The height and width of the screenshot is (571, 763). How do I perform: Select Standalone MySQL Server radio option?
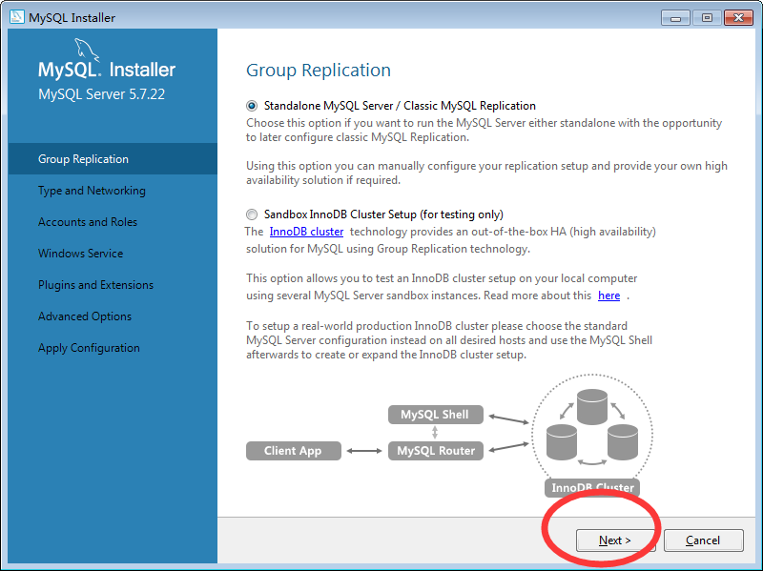(252, 106)
